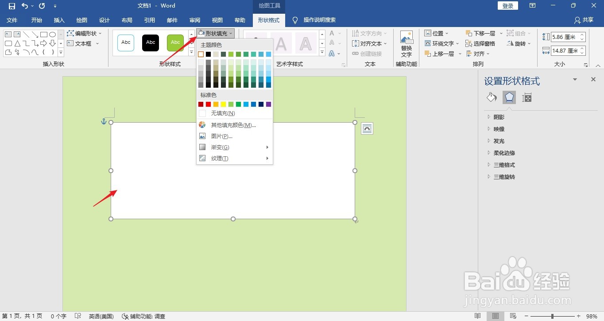The image size is (604, 321).
Task: Select No Fill (无填充) option
Action: (235, 113)
